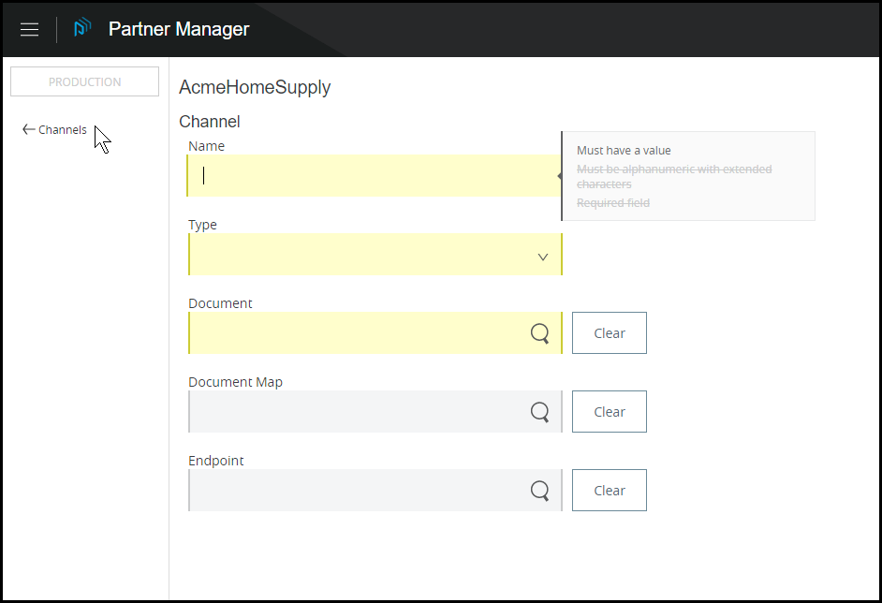Open Endpoint lookup via magnifier icon
This screenshot has height=603, width=882.
[539, 491]
